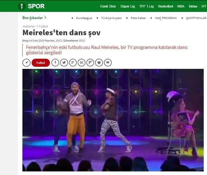The height and width of the screenshot is (175, 207).
Task: Send article by email icon
Action: [x=108, y=63]
